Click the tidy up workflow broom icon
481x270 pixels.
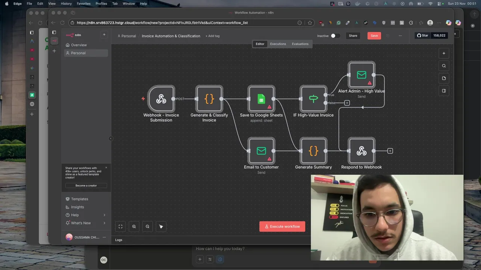point(161,226)
